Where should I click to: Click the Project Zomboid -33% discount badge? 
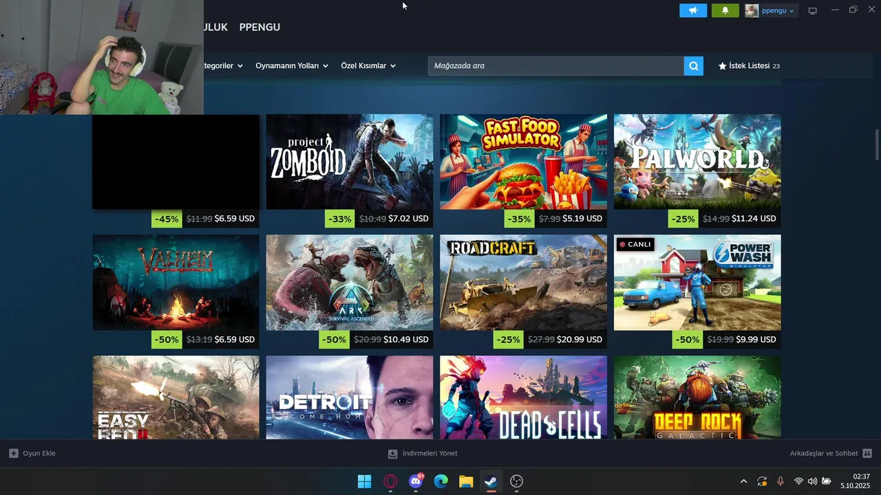tap(340, 219)
